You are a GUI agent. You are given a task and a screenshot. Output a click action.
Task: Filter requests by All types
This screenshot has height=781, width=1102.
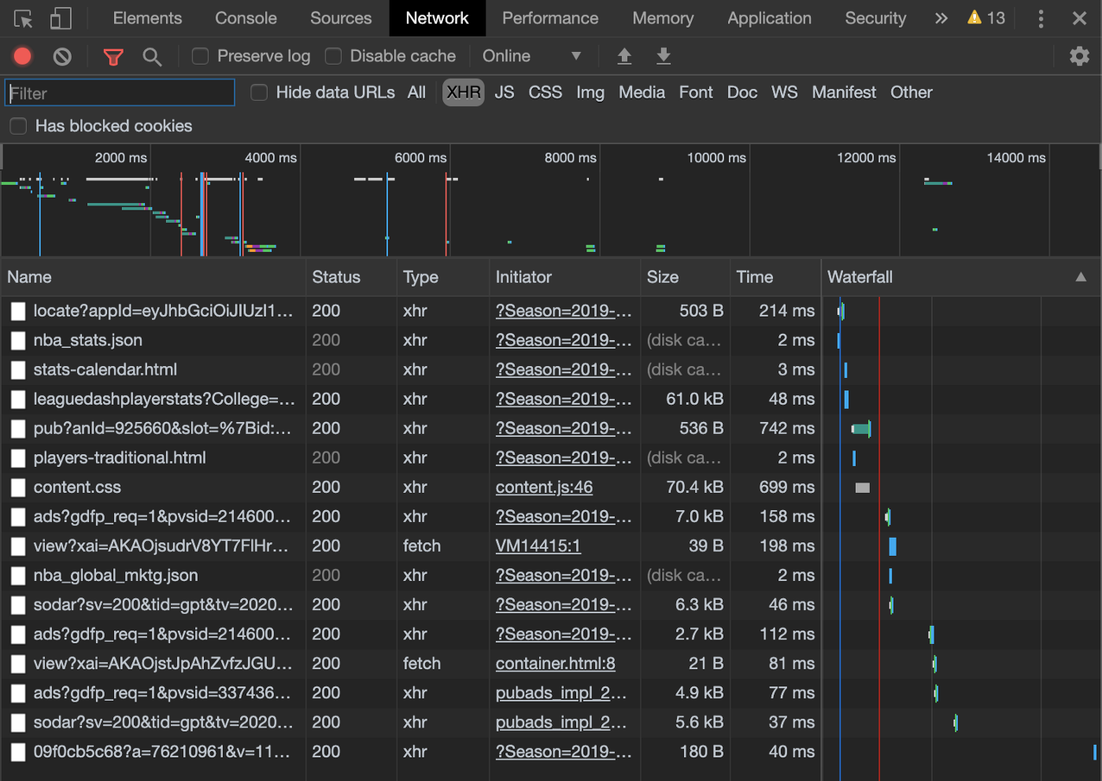416,92
